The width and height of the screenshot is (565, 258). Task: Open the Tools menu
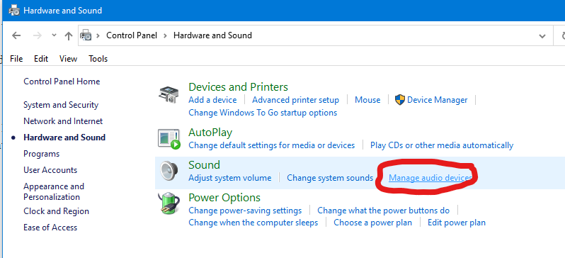(98, 58)
